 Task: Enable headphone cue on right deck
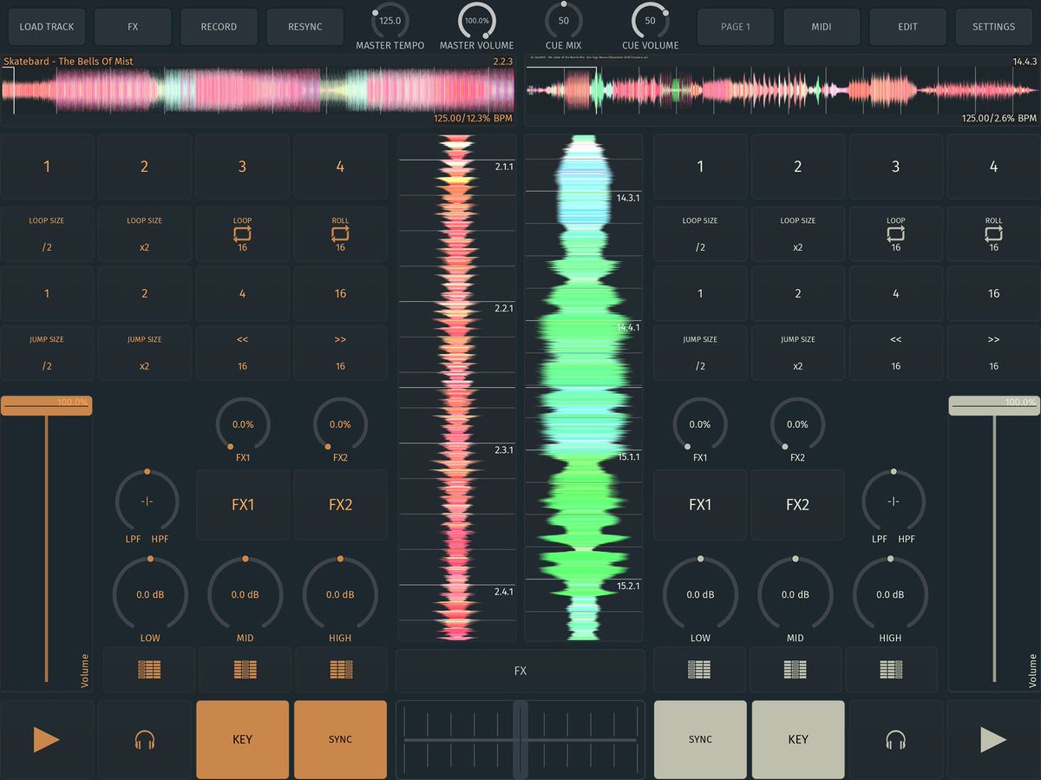point(896,739)
